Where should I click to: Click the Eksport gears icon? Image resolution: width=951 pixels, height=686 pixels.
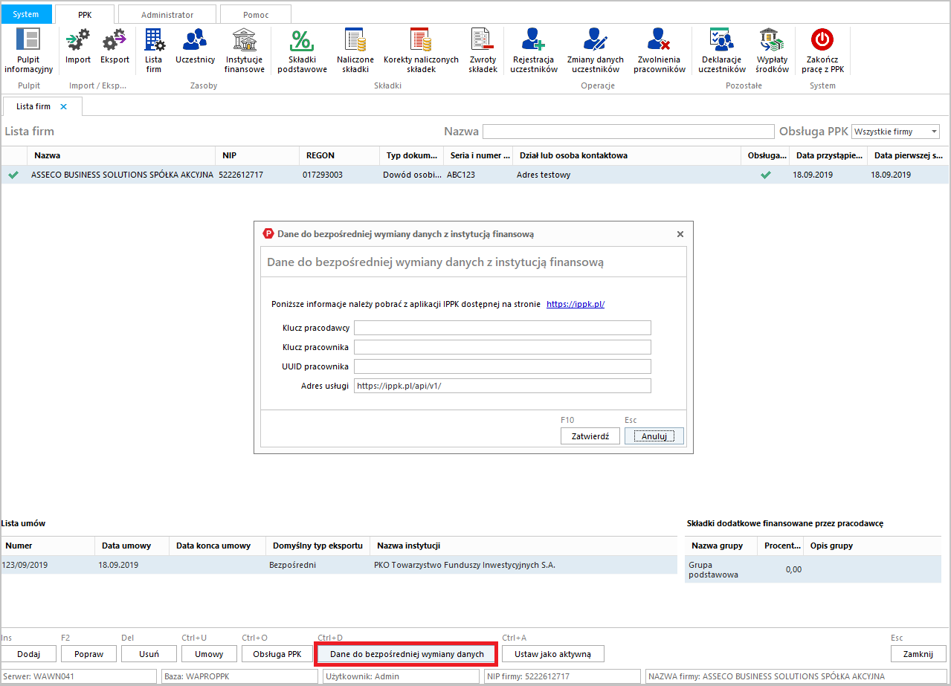point(115,39)
